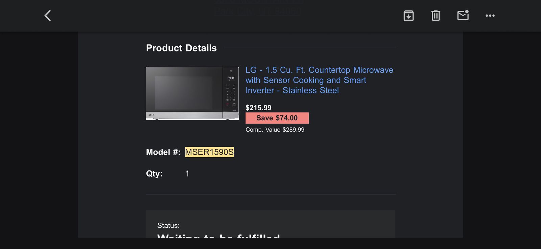Screen dimensions: 541x249
Task: Delete email with the trash icon
Action: pos(436,16)
